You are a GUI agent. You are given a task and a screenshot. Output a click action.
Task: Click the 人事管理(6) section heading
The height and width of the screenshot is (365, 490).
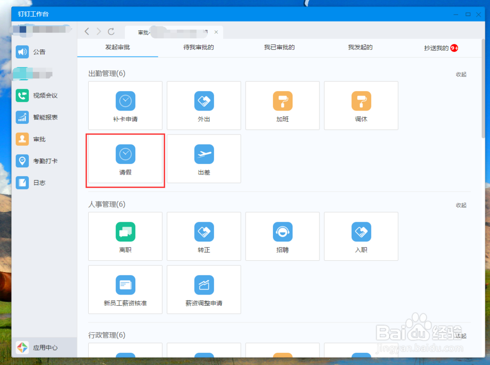click(107, 205)
